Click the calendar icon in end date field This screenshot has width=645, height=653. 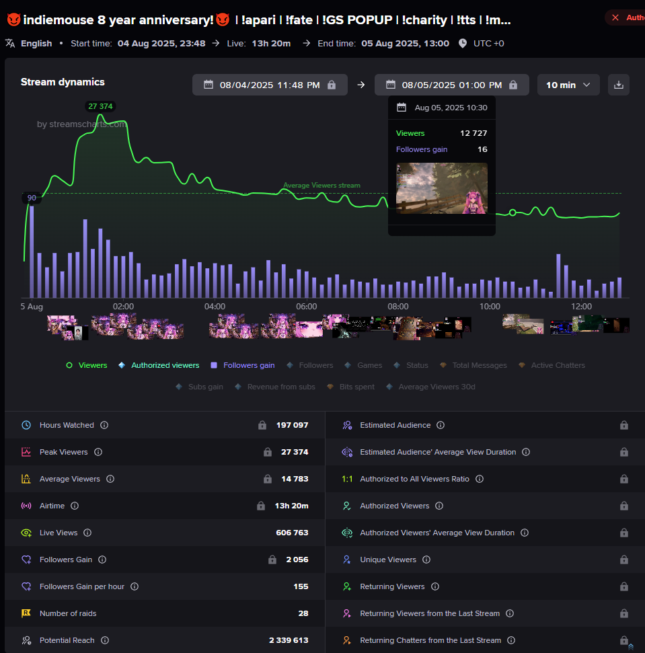(x=391, y=85)
